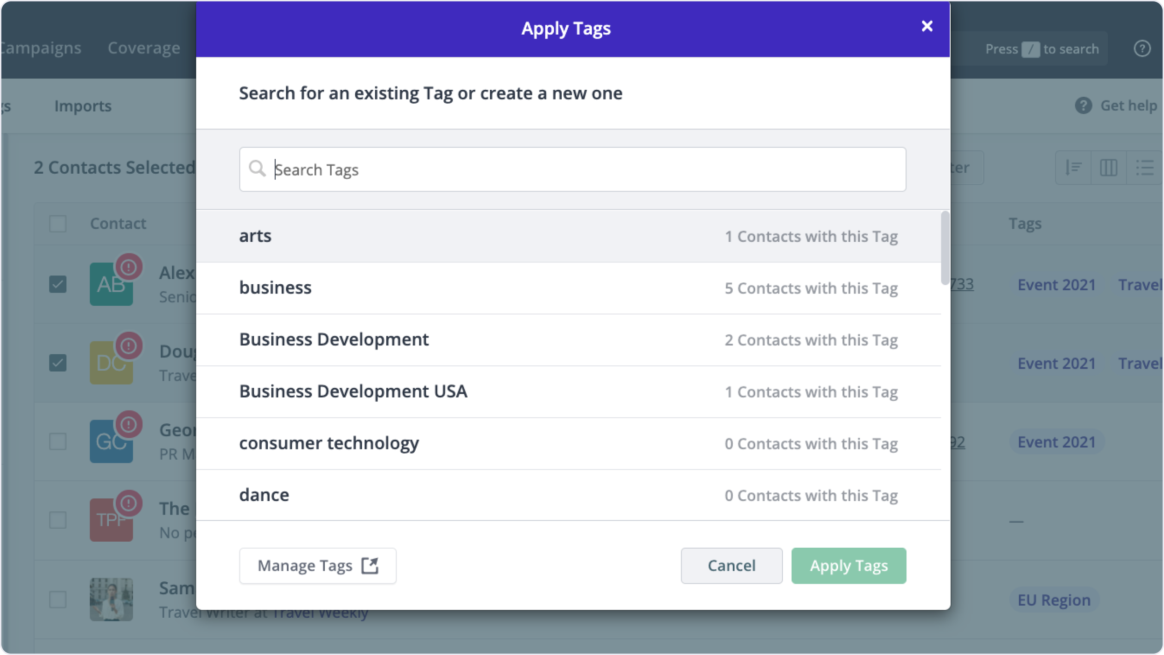Toggle the select-all Contact checkbox
The height and width of the screenshot is (655, 1164).
point(58,224)
